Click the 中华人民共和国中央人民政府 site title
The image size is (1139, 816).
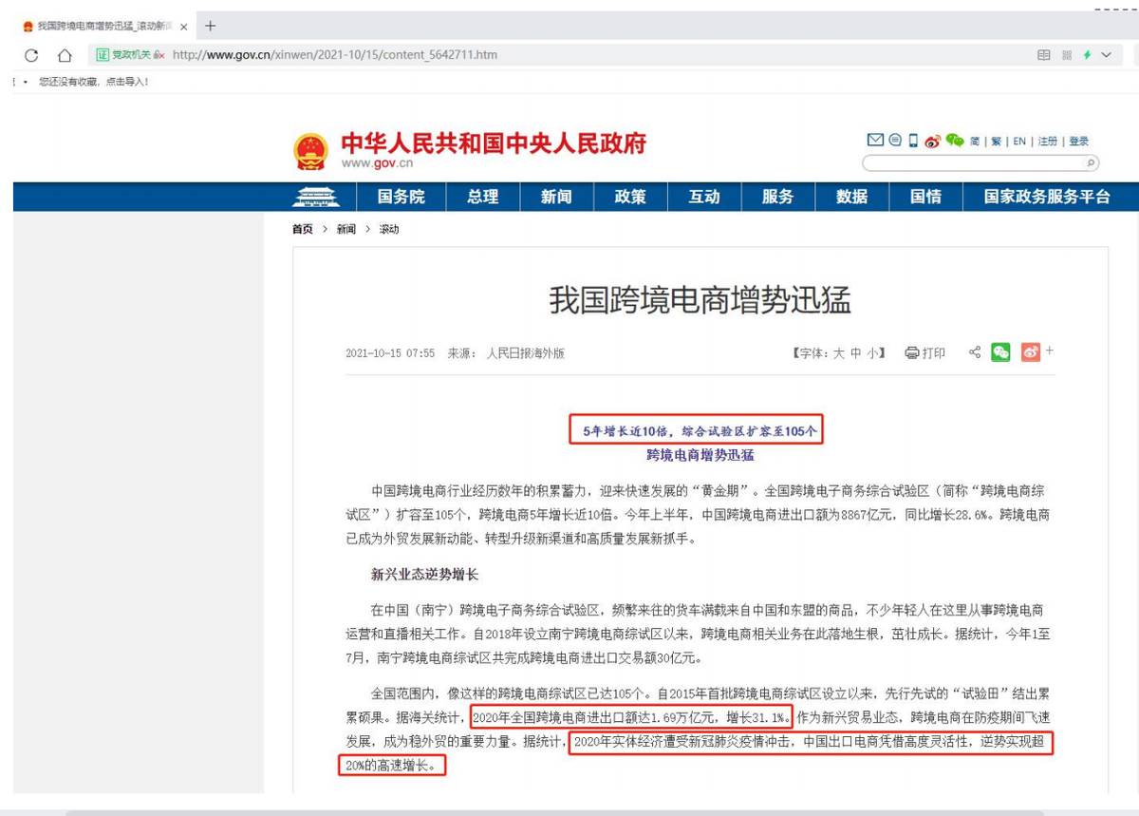(x=494, y=143)
